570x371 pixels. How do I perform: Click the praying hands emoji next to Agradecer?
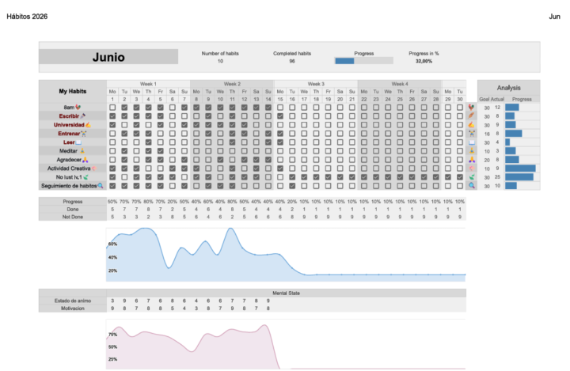click(x=85, y=160)
